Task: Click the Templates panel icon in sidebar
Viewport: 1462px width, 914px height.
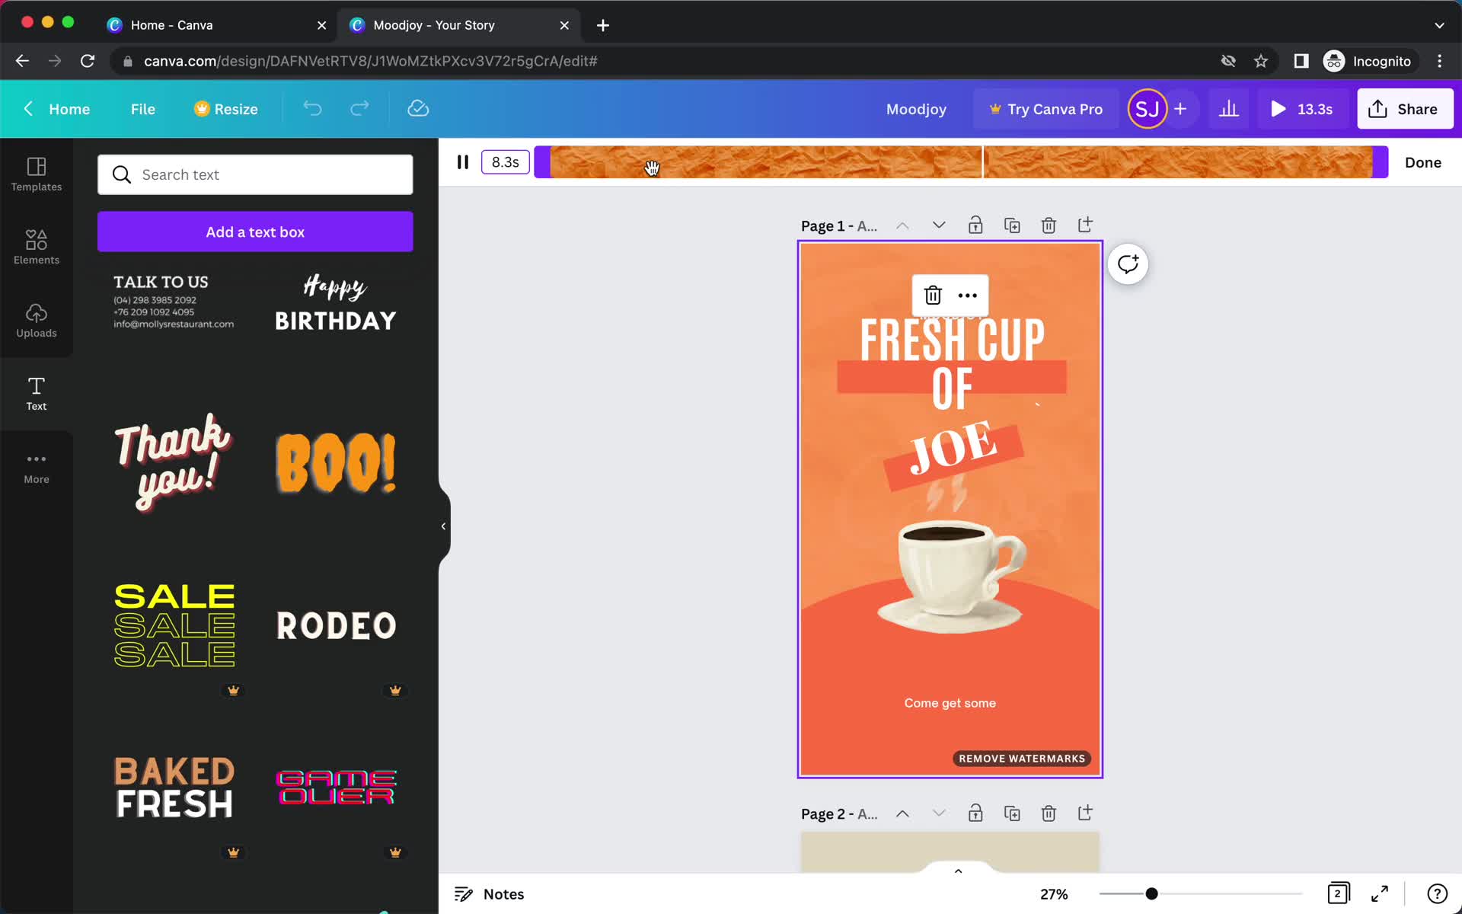Action: 36,174
